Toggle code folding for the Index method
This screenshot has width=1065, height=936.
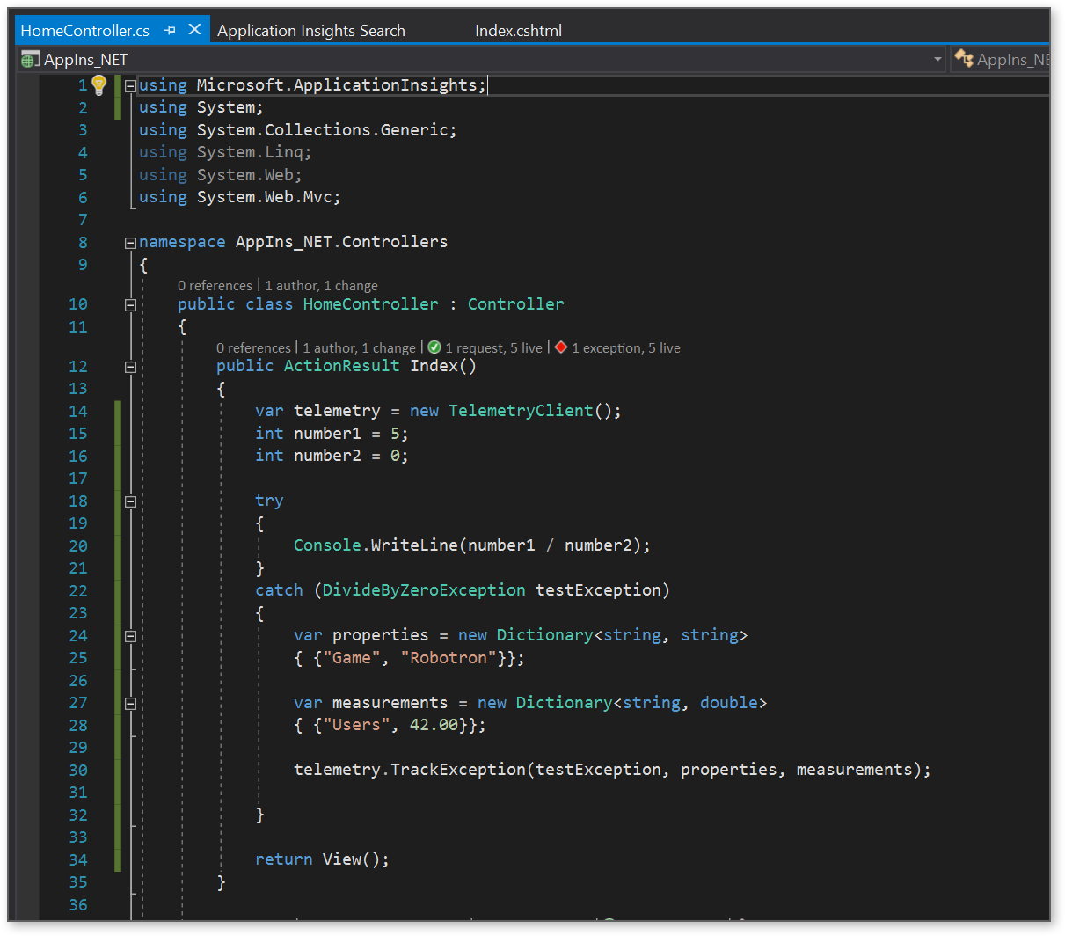[x=129, y=366]
